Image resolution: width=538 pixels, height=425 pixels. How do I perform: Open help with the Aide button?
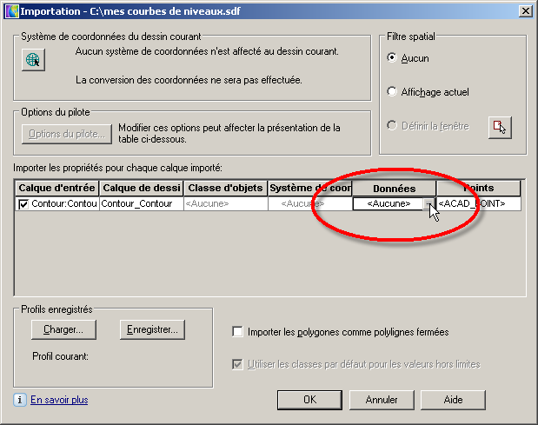pos(453,400)
